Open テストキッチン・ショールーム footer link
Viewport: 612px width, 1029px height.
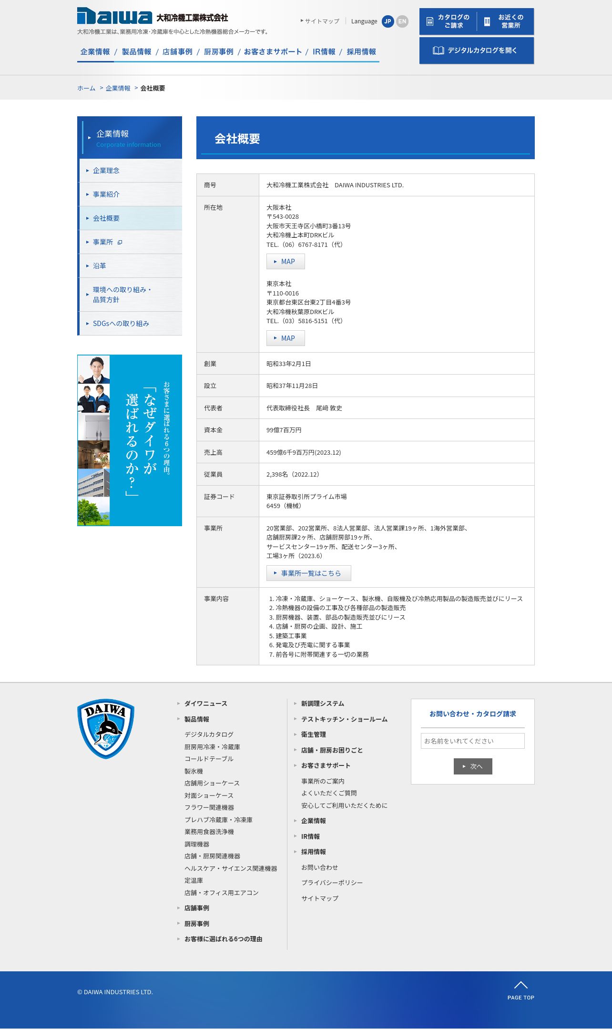tap(344, 719)
